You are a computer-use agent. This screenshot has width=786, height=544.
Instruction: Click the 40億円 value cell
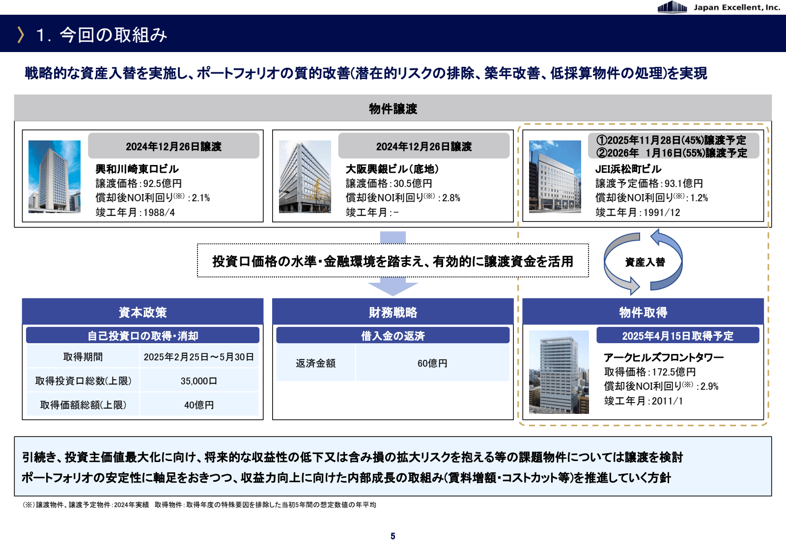click(x=199, y=405)
